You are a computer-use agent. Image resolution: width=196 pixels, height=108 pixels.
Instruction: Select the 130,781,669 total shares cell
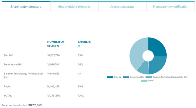tap(54, 95)
